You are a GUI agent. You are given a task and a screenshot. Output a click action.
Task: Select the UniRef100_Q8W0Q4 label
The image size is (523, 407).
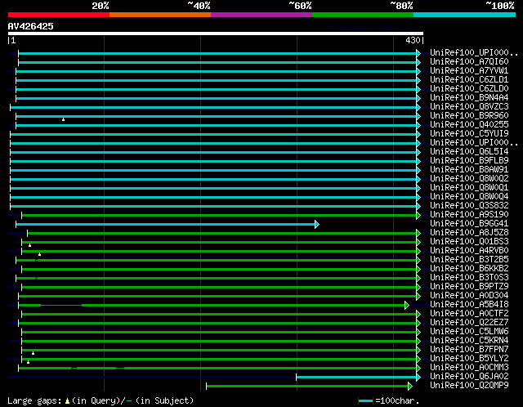(469, 197)
